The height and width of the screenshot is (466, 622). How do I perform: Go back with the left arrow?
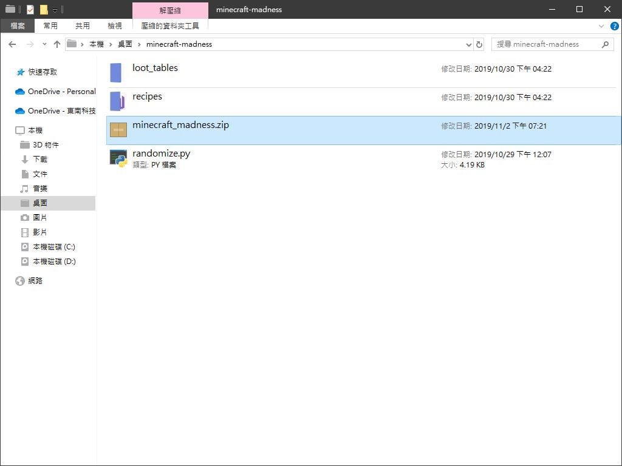coord(12,44)
